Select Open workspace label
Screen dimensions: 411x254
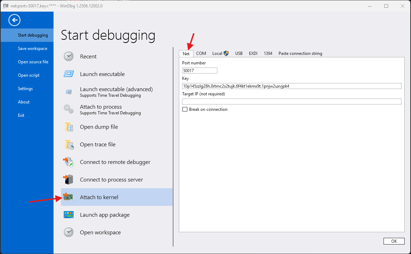click(100, 233)
